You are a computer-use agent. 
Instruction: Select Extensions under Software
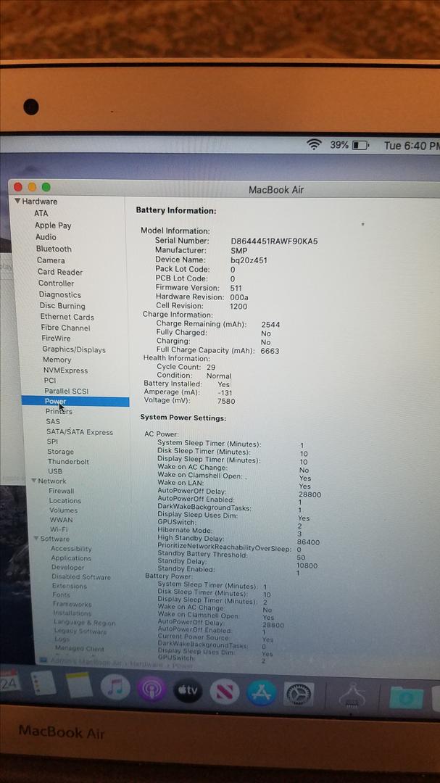point(70,586)
